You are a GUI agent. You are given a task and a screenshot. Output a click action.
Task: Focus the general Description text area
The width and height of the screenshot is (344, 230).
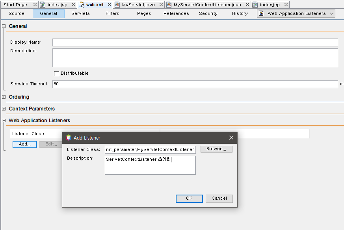coord(195,58)
